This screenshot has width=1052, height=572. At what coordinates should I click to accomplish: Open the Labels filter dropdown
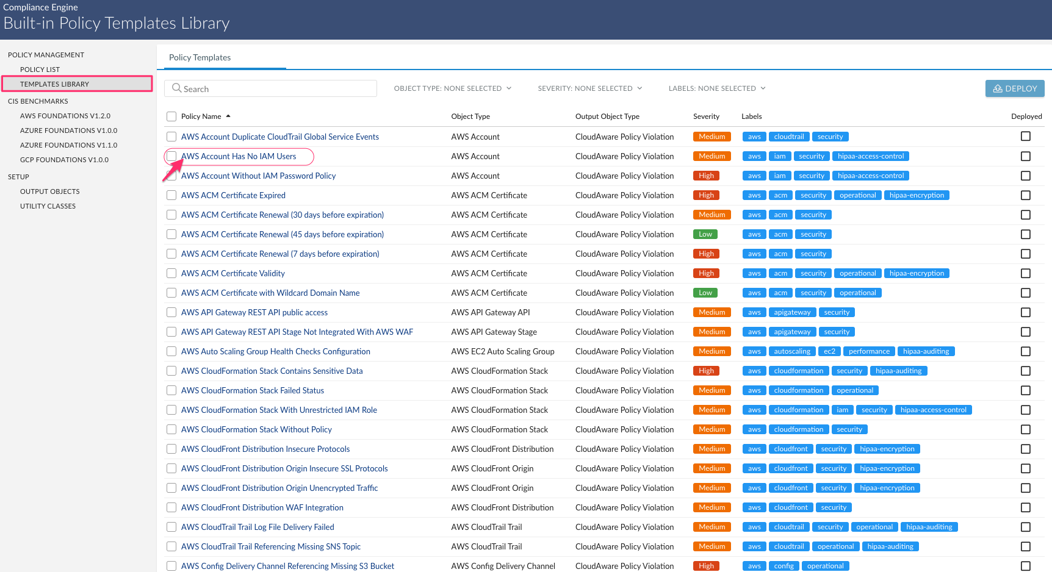tap(716, 88)
